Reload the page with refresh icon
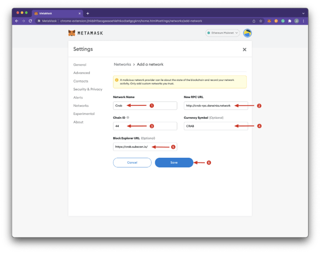 tap(30, 21)
